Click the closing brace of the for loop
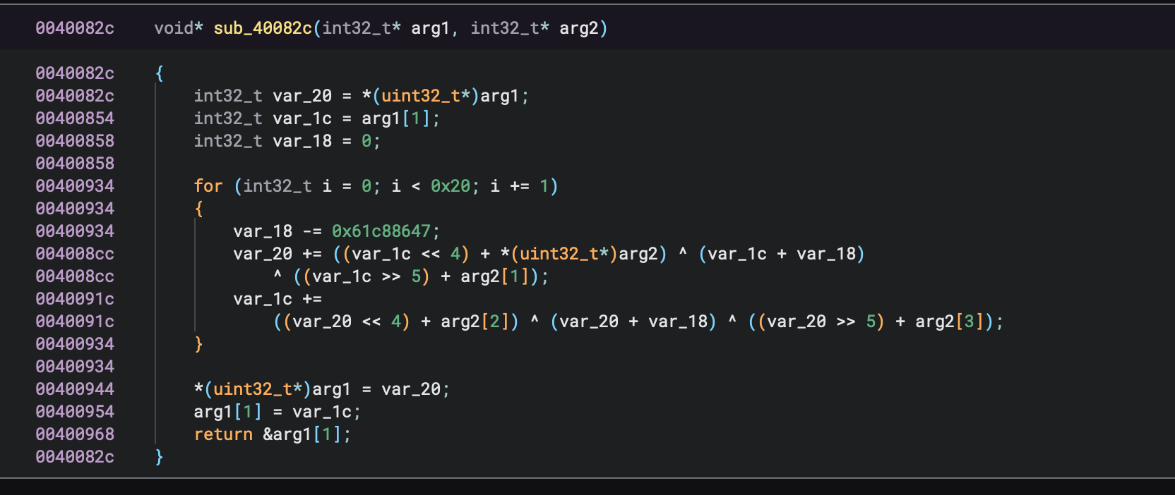 [198, 344]
